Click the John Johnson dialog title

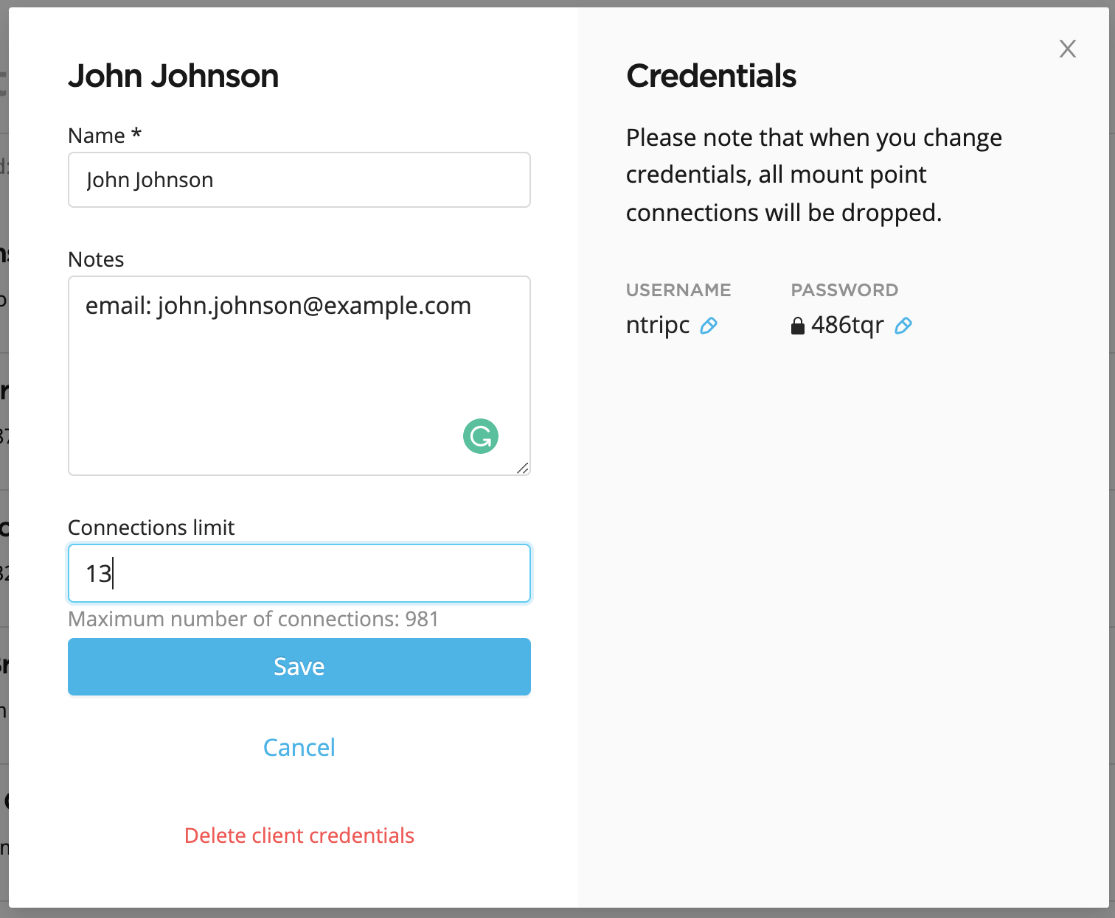coord(173,76)
